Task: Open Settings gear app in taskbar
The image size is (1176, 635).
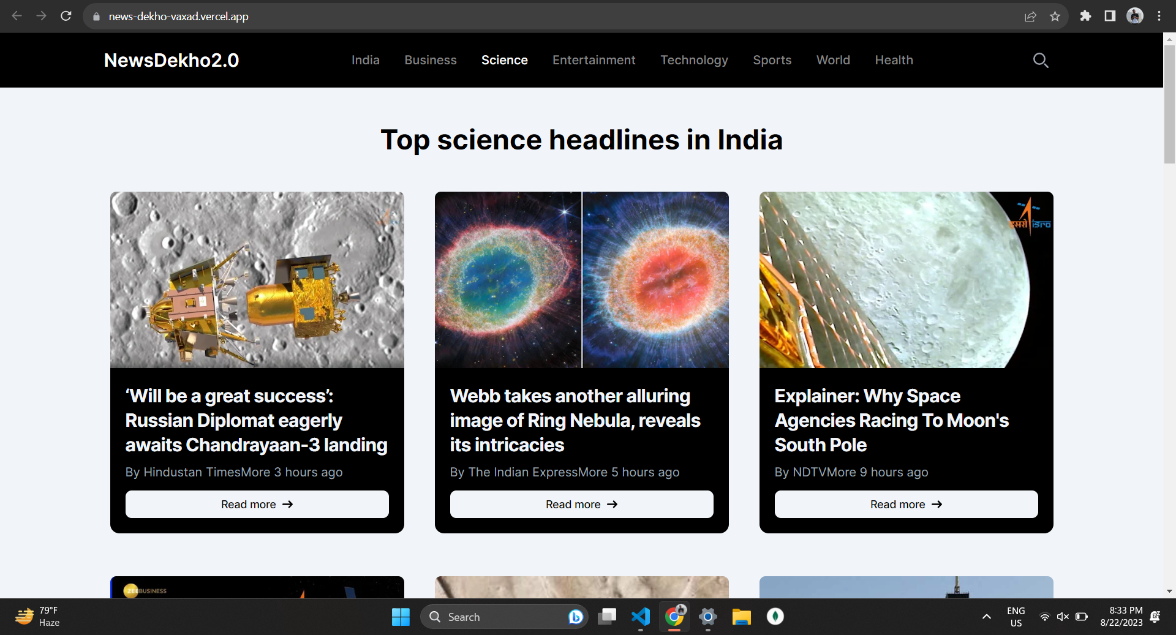Action: coord(708,617)
